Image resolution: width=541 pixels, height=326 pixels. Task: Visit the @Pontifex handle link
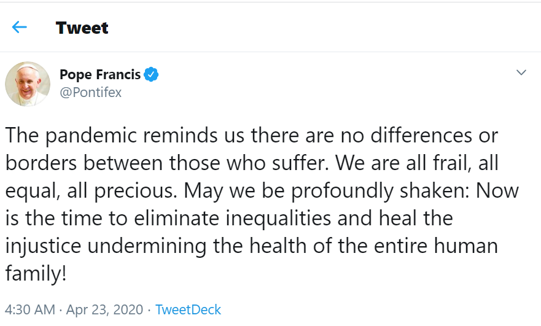pos(90,93)
